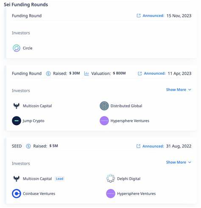Click the Coinbase Ventures logo

[x=17, y=194]
